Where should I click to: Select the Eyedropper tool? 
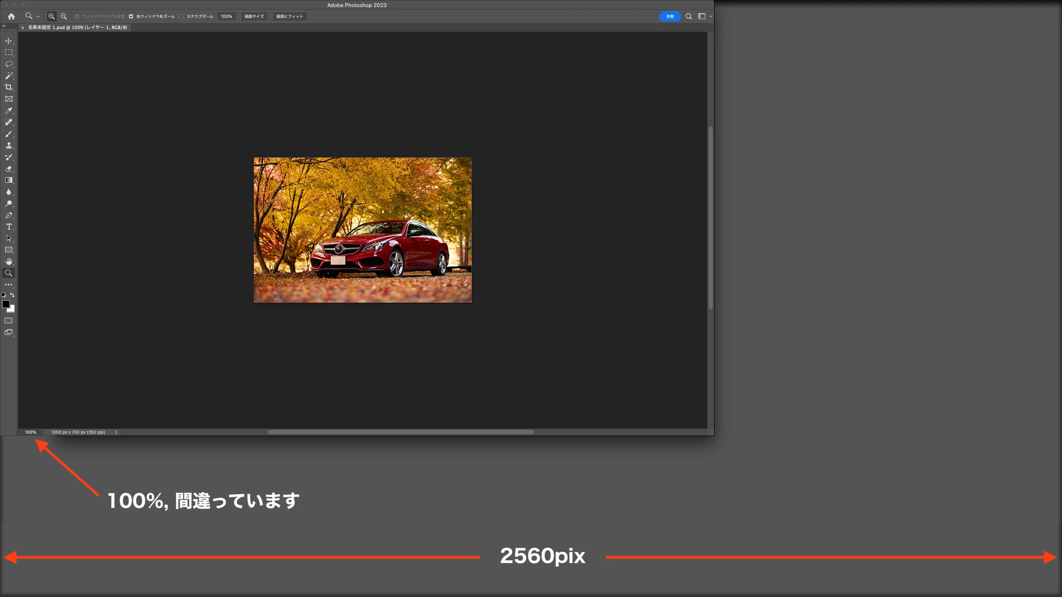[9, 111]
